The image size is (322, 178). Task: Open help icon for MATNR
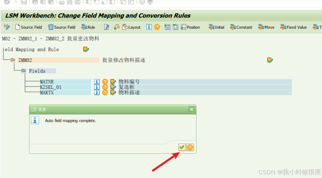105,82
